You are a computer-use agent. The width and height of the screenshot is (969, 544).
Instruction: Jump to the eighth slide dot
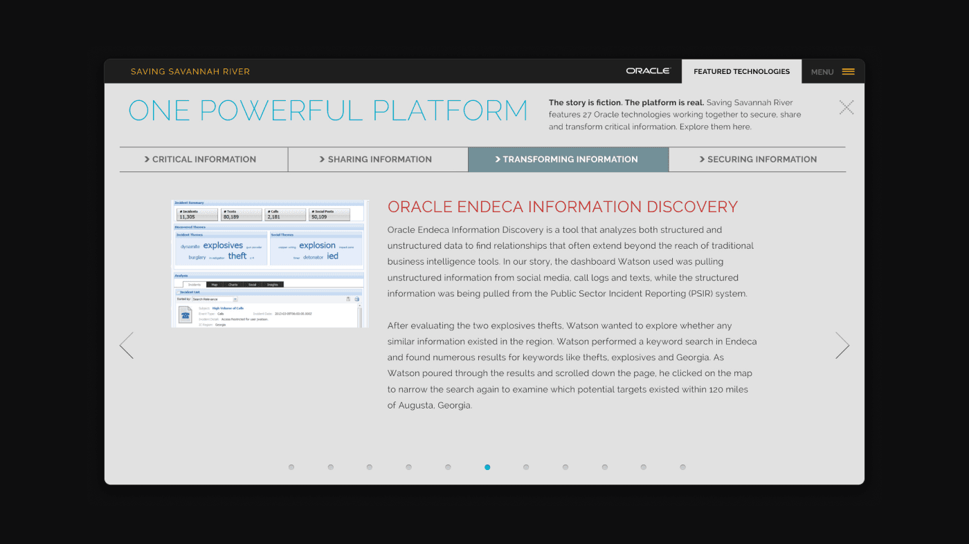tap(565, 467)
